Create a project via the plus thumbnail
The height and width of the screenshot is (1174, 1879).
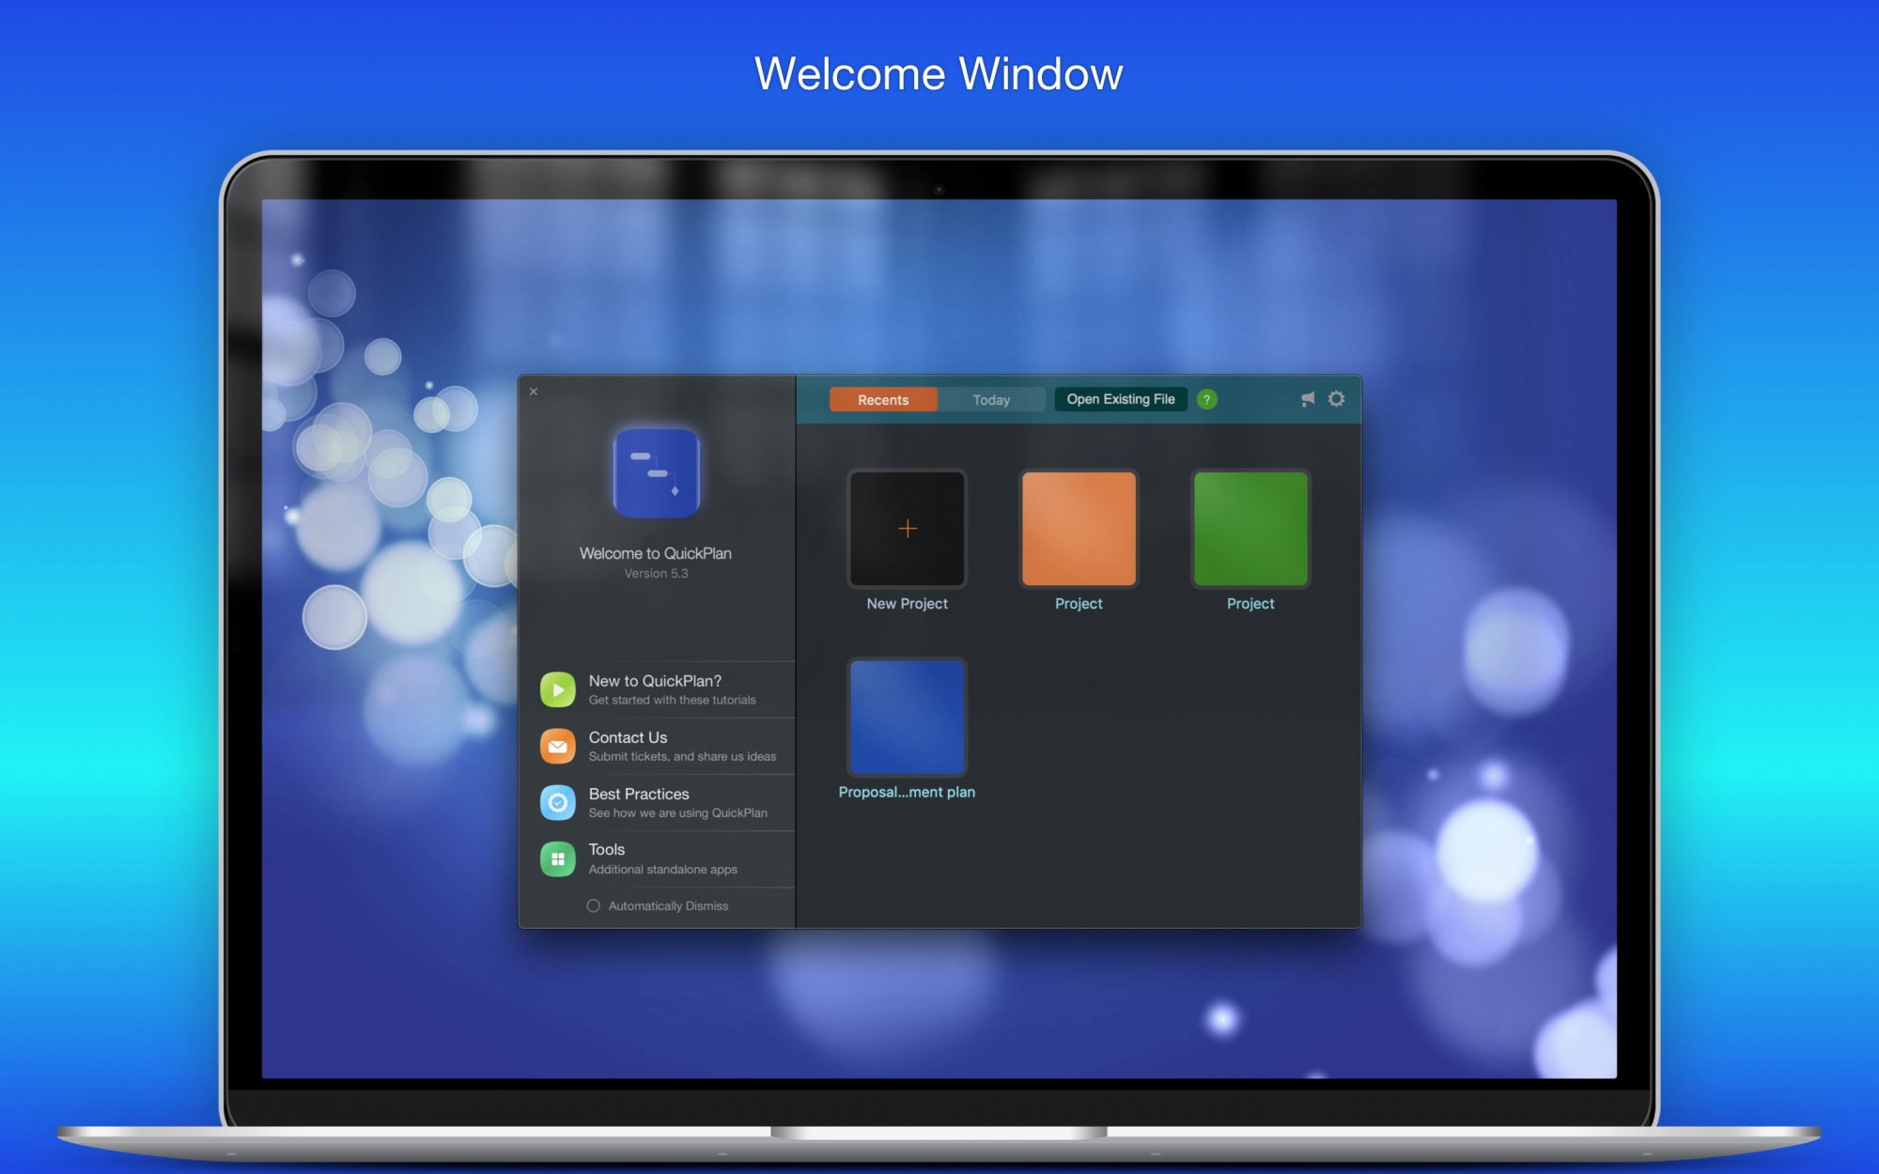click(x=908, y=529)
